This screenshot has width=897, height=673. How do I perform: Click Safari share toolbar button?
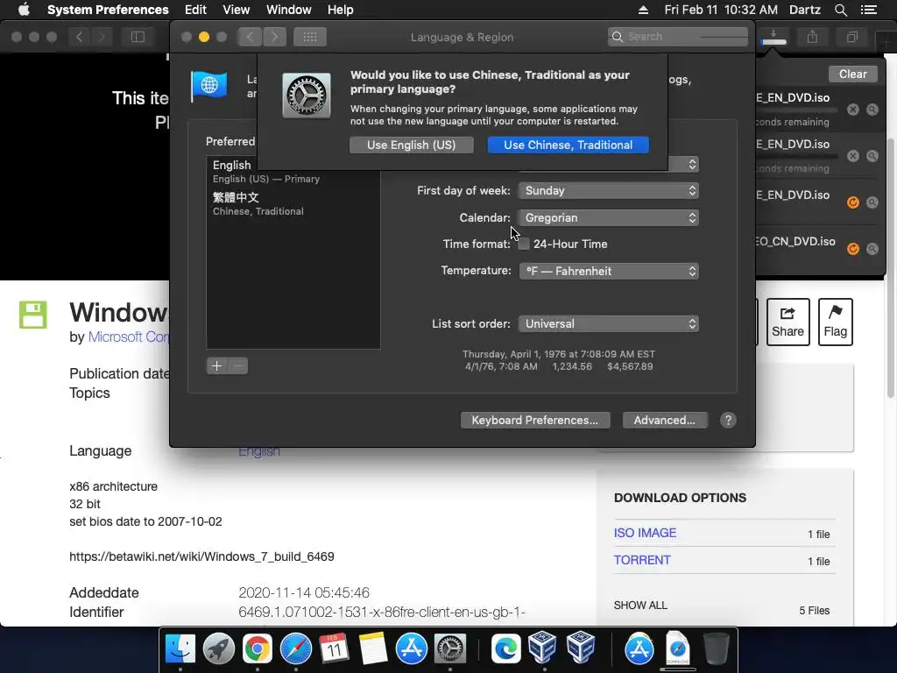click(812, 37)
